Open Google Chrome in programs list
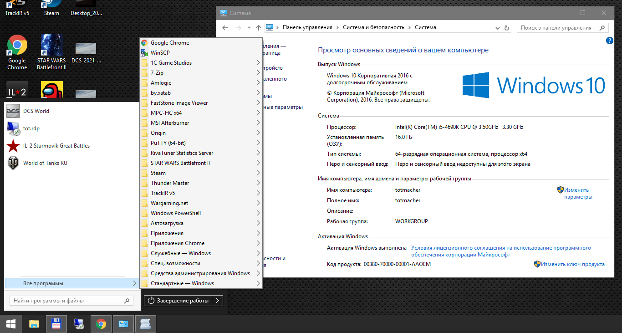622x333 pixels. tap(201, 43)
